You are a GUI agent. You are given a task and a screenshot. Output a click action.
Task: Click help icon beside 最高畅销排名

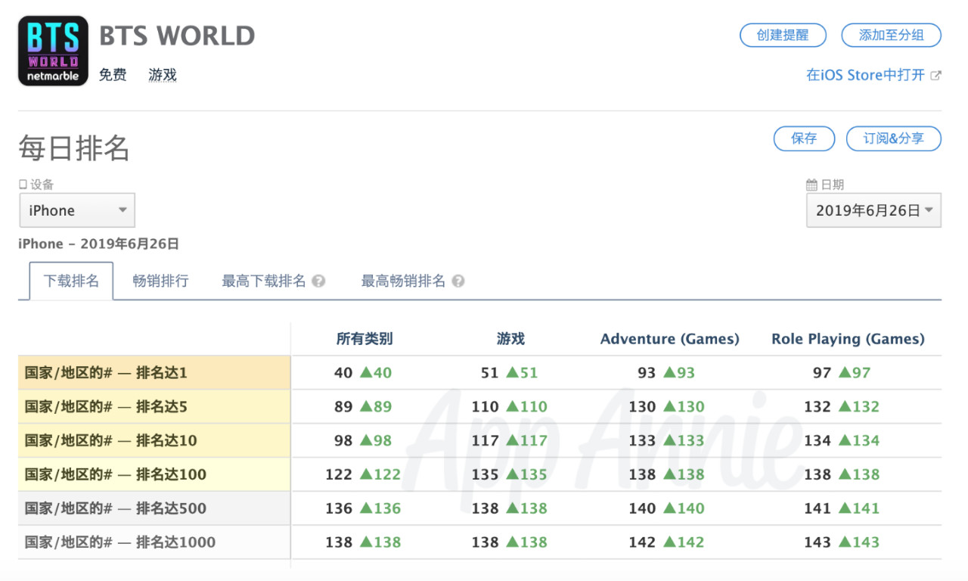point(458,281)
